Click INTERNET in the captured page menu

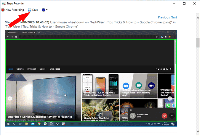click(x=31, y=69)
